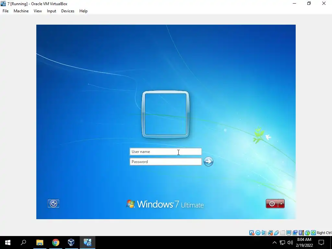Screen dimensions: 332x249
Task: Click the virtualization CPU status icon
Action: click(301, 233)
